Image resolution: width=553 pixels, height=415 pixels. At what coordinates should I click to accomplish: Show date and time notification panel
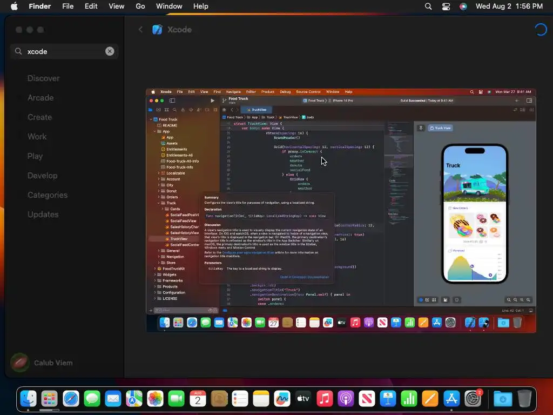[x=509, y=6]
